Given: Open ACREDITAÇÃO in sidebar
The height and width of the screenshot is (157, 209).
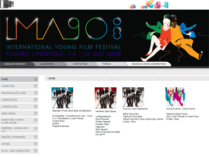Looking at the screenshot, I should [x=19, y=107].
